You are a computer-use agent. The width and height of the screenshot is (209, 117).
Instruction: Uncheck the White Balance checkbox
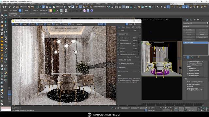119,41
